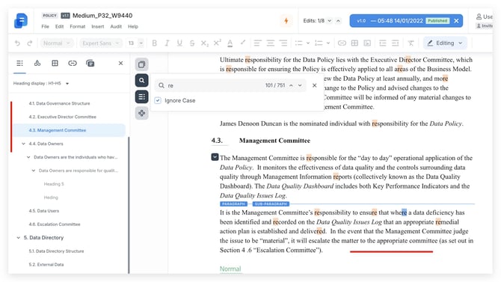This screenshot has width=501, height=282.
Task: Open the Insert menu
Action: coord(98,26)
